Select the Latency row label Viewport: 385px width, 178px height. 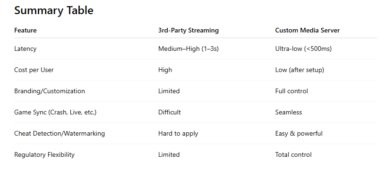(26, 49)
